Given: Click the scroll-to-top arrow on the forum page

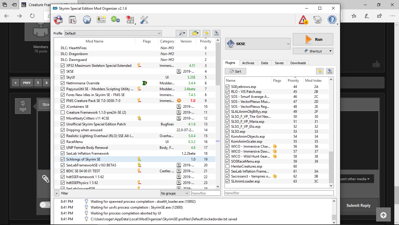Looking at the screenshot, I should [x=383, y=215].
